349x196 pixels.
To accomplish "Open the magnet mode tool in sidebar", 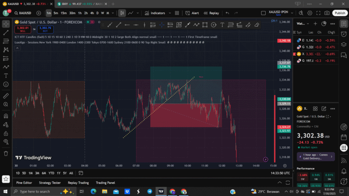I will (6, 116).
